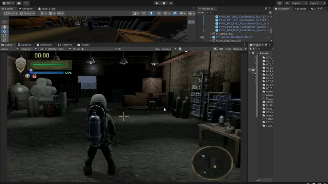The height and width of the screenshot is (184, 328).
Task: Open the Layers dropdown
Action: 300,3
